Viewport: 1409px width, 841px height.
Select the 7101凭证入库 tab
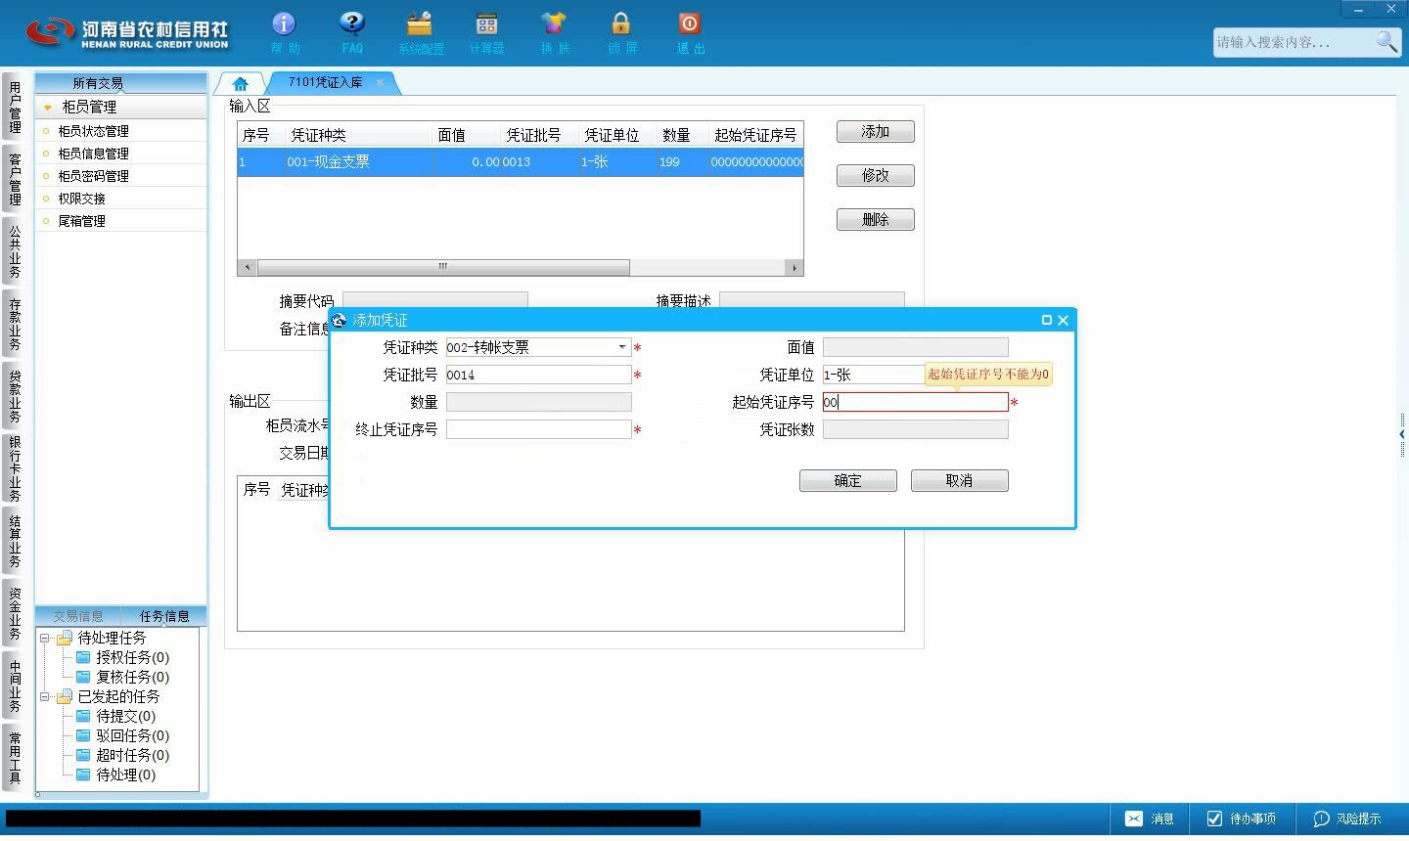click(325, 83)
